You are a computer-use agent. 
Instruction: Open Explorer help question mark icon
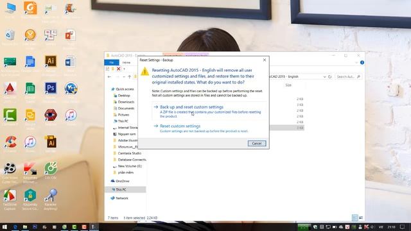362,63
